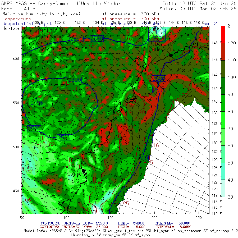Click the 'Relative humidity (w.r.t. ice)' legend line
The height and width of the screenshot is (238, 238).
coord(41,14)
